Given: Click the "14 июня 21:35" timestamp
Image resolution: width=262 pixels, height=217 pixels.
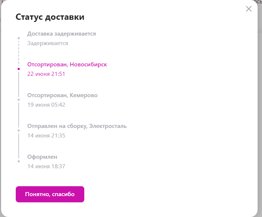Looking at the screenshot, I should 46,136.
